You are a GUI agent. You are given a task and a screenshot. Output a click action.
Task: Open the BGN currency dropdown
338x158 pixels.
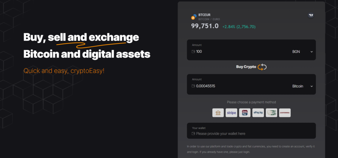(x=302, y=52)
